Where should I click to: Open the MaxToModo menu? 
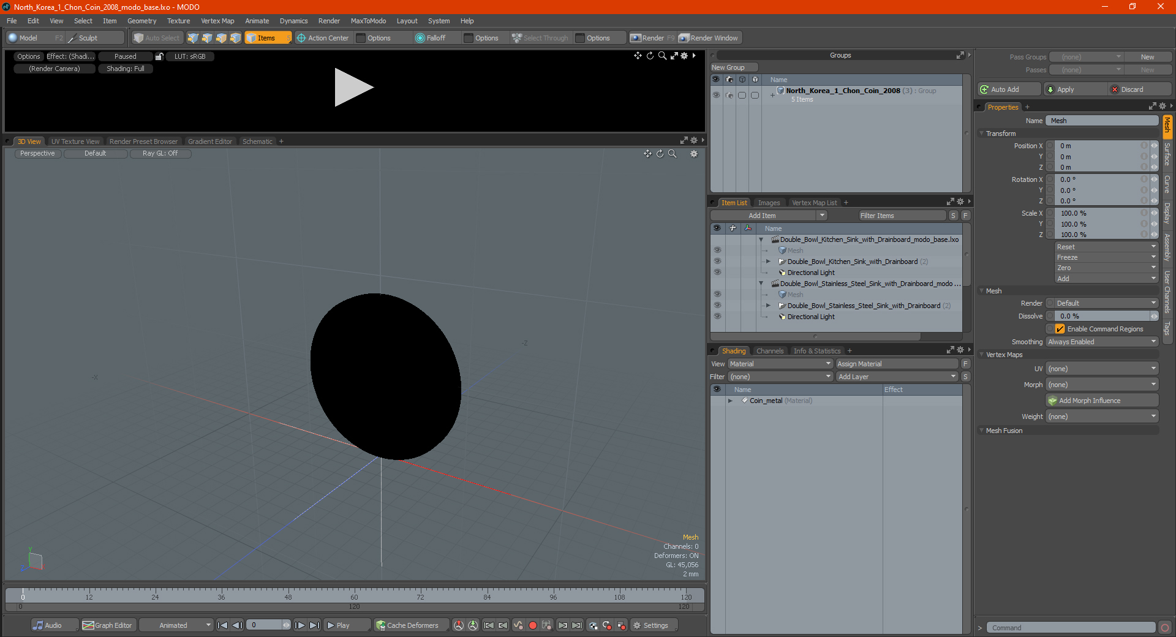click(368, 21)
